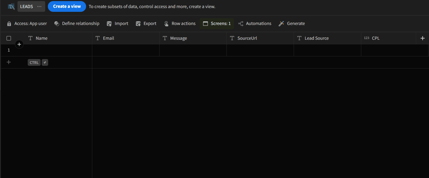Click the text type icon in Email column
This screenshot has width=429, height=178.
pyautogui.click(x=98, y=38)
